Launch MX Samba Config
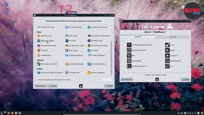 (x=73, y=27)
